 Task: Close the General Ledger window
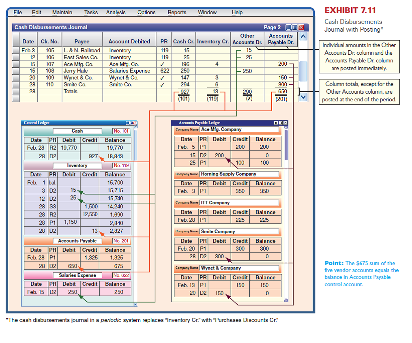(x=135, y=123)
